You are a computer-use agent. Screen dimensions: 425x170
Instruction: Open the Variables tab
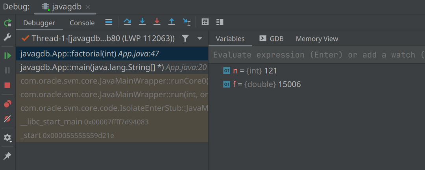[230, 39]
